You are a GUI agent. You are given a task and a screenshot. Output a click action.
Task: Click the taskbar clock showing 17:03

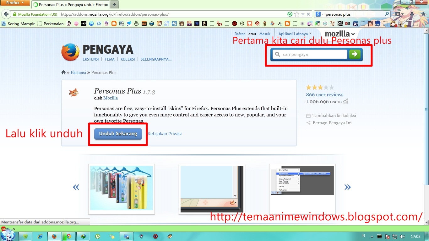[415, 236]
